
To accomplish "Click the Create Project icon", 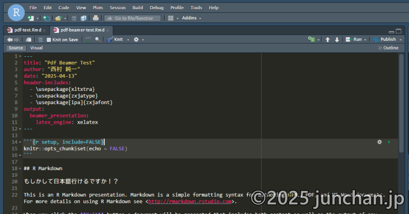I will (47, 18).
